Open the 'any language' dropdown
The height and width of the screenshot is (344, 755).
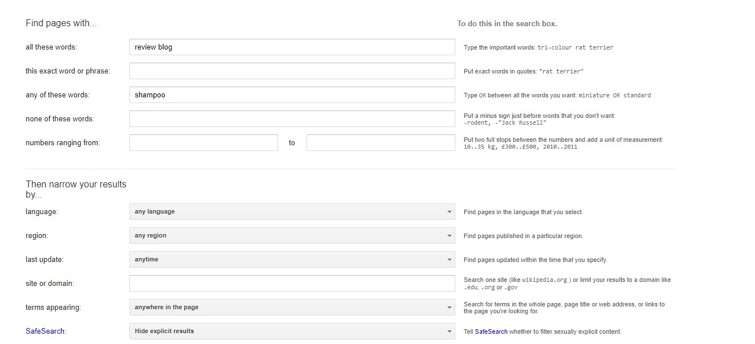point(292,211)
